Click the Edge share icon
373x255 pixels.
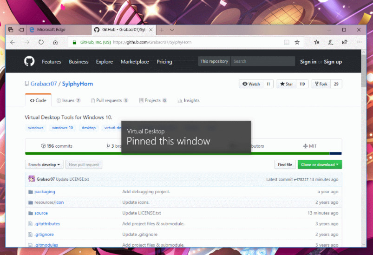[x=345, y=42]
